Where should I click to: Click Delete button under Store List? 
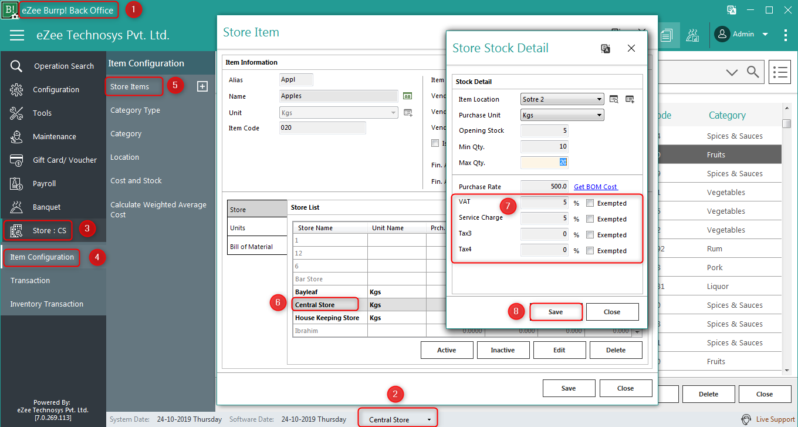click(616, 350)
